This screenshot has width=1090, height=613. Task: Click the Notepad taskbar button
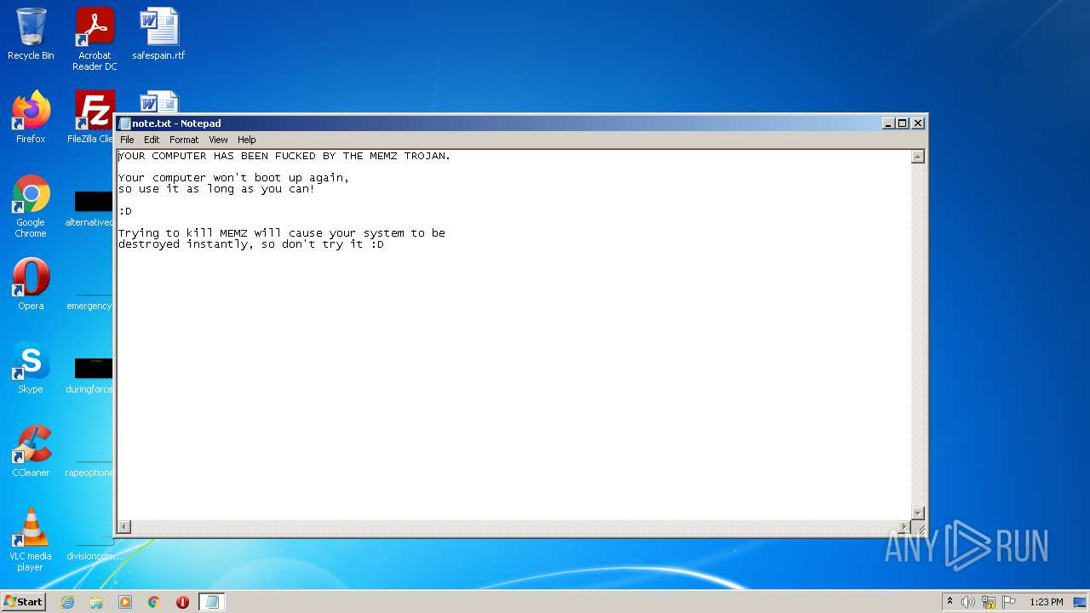tap(212, 602)
